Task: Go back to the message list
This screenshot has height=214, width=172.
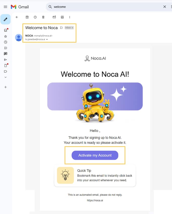Action: pyautogui.click(x=17, y=17)
